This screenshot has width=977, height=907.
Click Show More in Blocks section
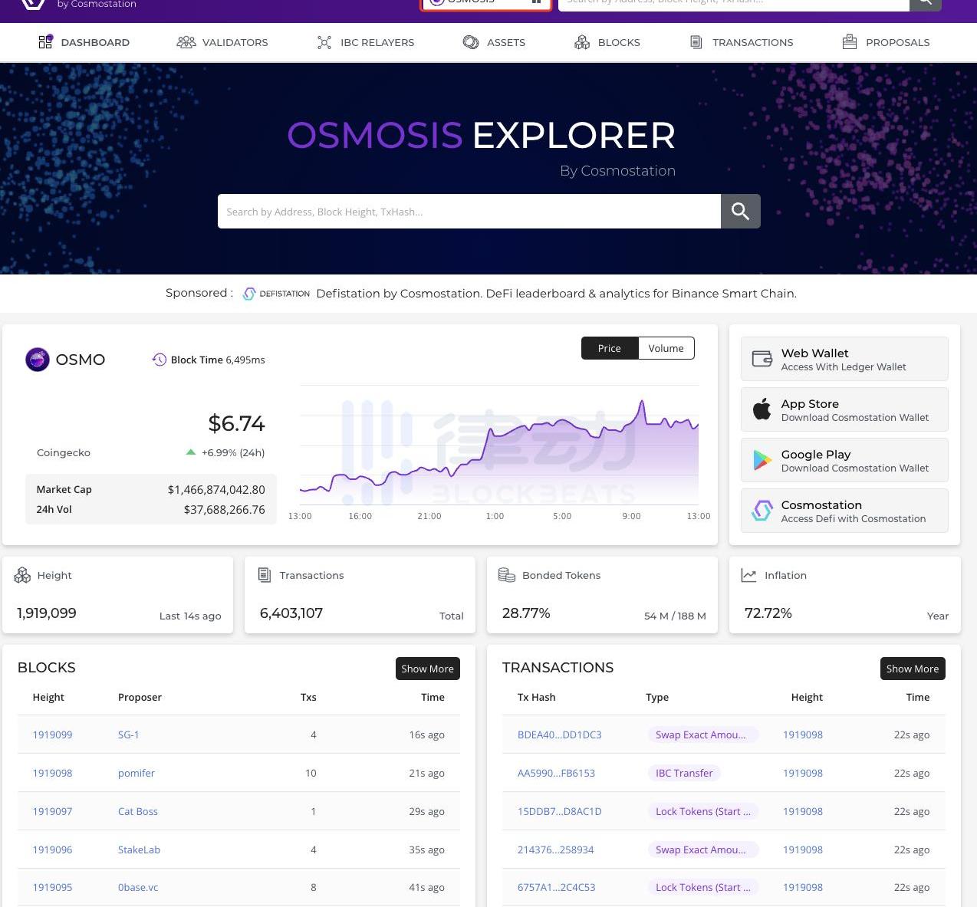427,669
